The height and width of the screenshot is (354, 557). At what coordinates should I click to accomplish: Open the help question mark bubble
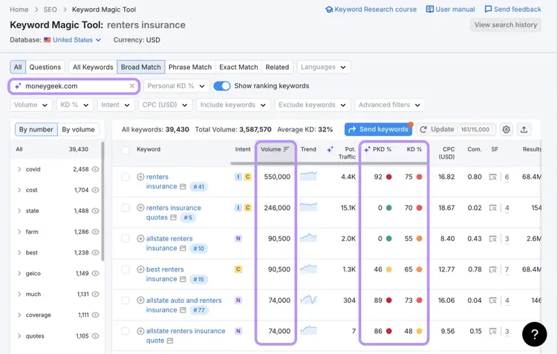(x=534, y=334)
